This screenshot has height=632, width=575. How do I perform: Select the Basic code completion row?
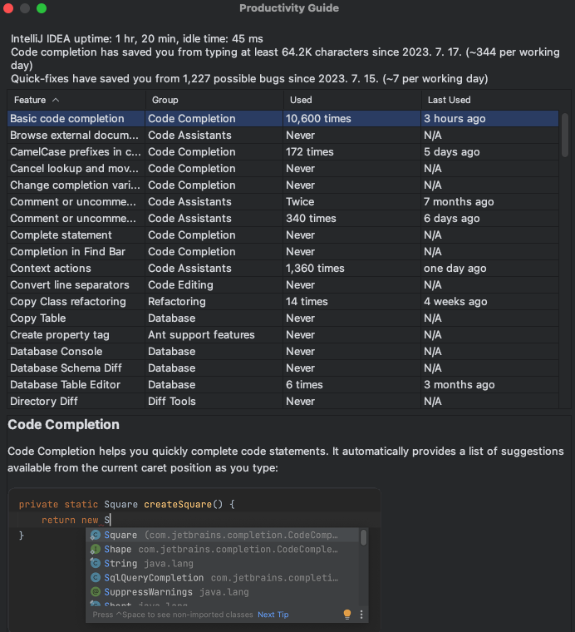[x=283, y=118]
